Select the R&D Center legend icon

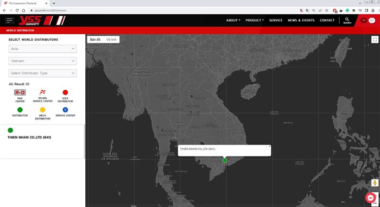coord(20,92)
